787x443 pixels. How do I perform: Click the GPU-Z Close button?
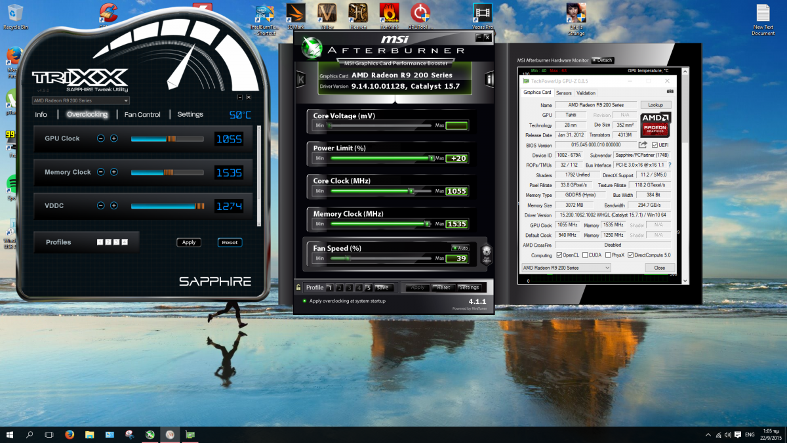point(659,268)
